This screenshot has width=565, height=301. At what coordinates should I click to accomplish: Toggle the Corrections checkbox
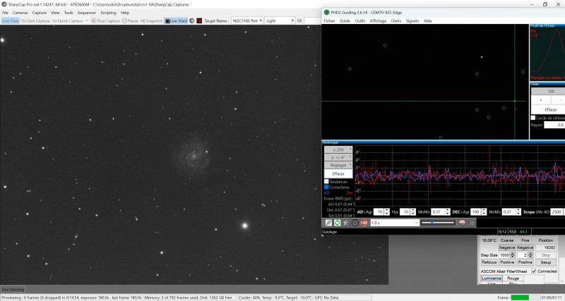coord(326,187)
